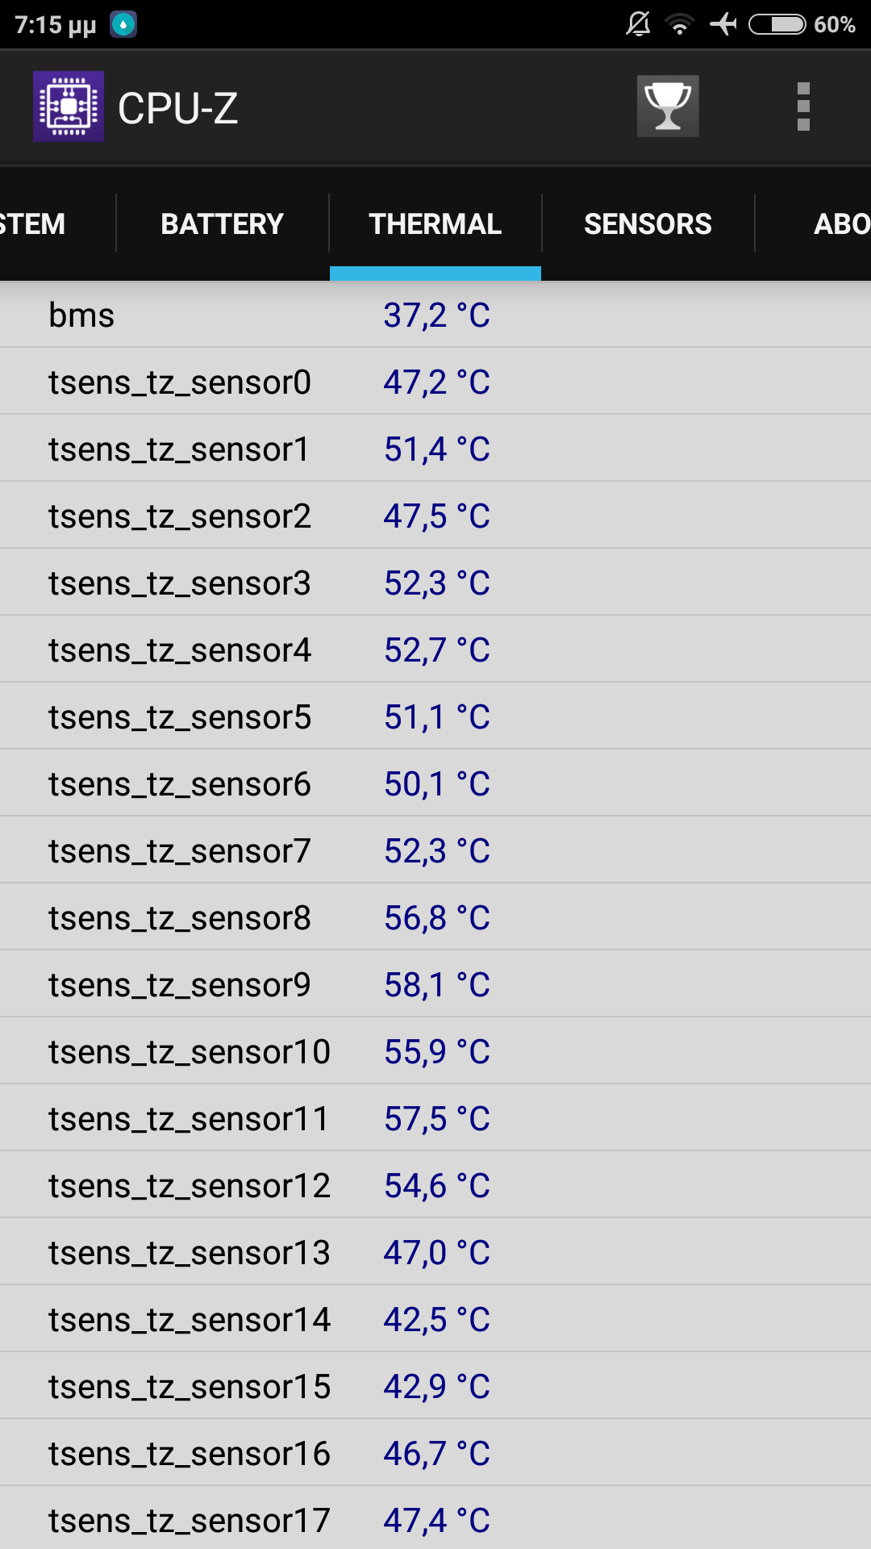The width and height of the screenshot is (871, 1549).
Task: Open the three-dot overflow menu
Action: (x=802, y=106)
